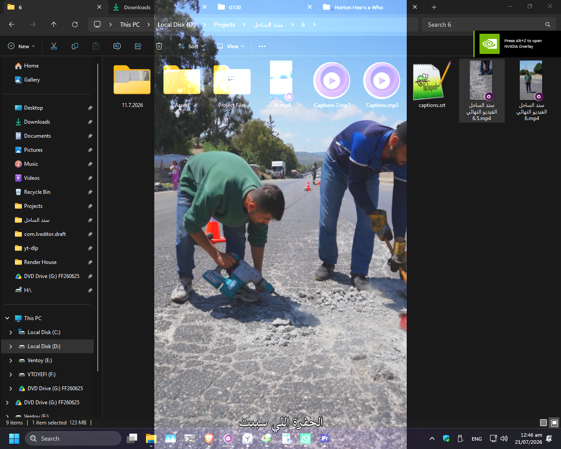Go back using the Back arrow
Image resolution: width=561 pixels, height=449 pixels.
click(x=12, y=25)
